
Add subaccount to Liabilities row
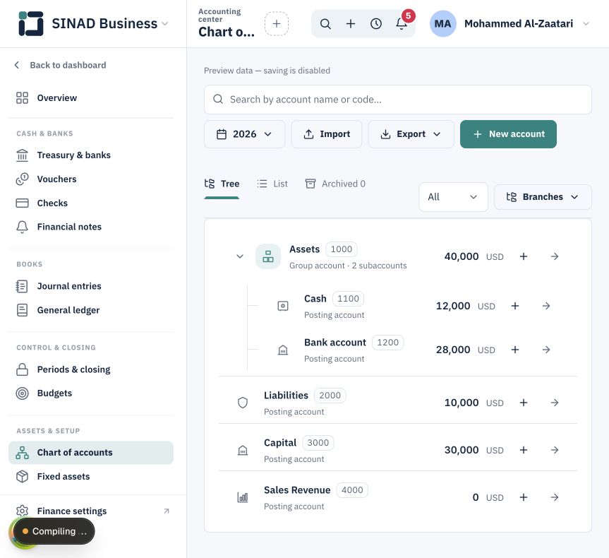click(x=524, y=403)
